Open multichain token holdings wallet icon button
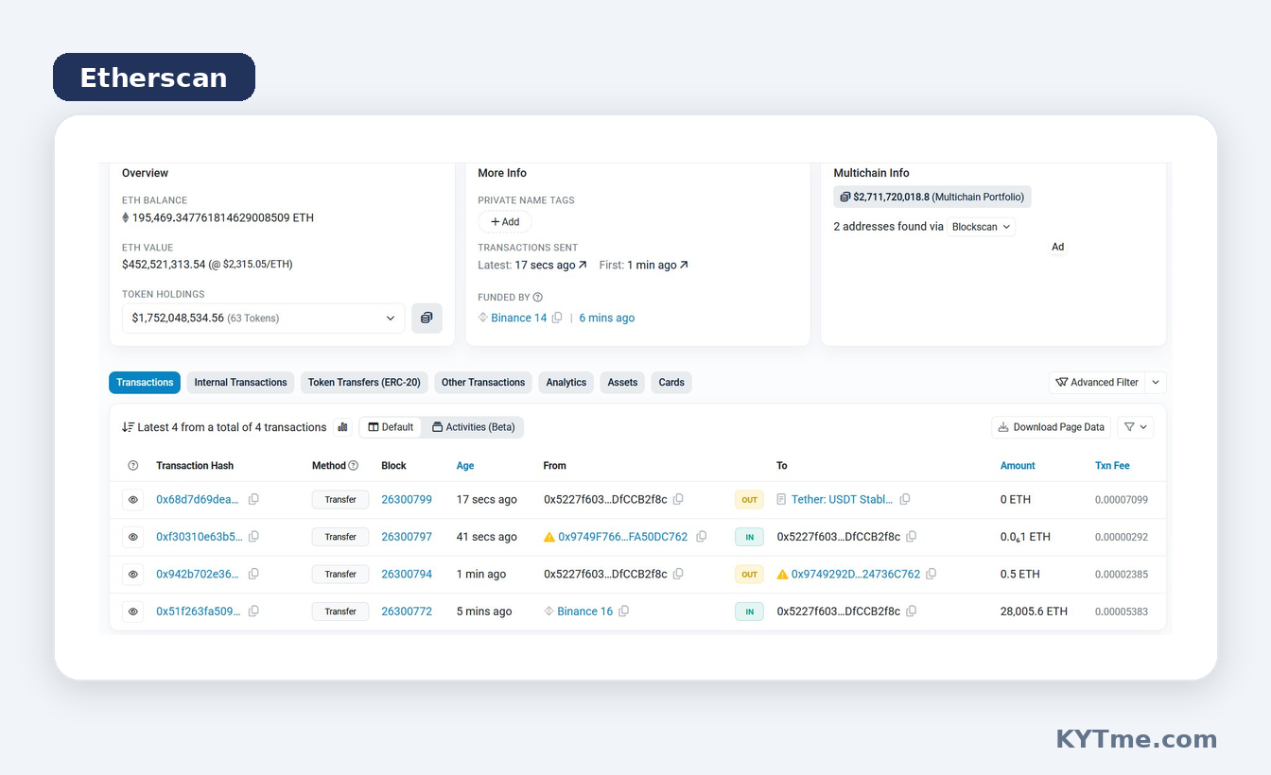The height and width of the screenshot is (775, 1271). click(427, 319)
